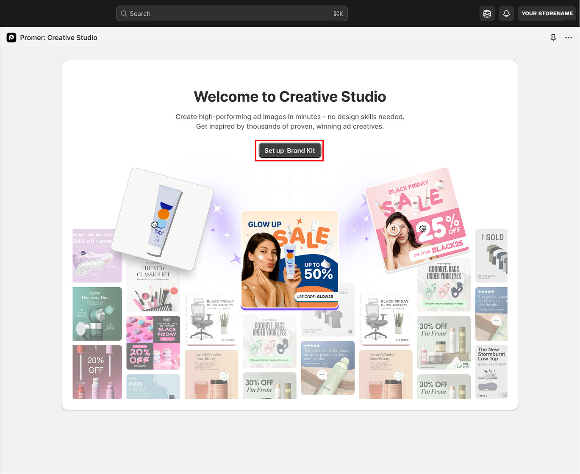The width and height of the screenshot is (580, 474).
Task: Open the three-dots more options menu
Action: click(569, 38)
